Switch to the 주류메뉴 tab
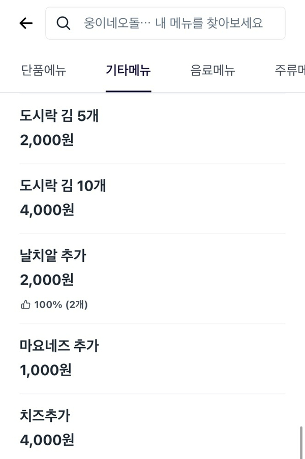This screenshot has width=305, height=459. [x=291, y=70]
